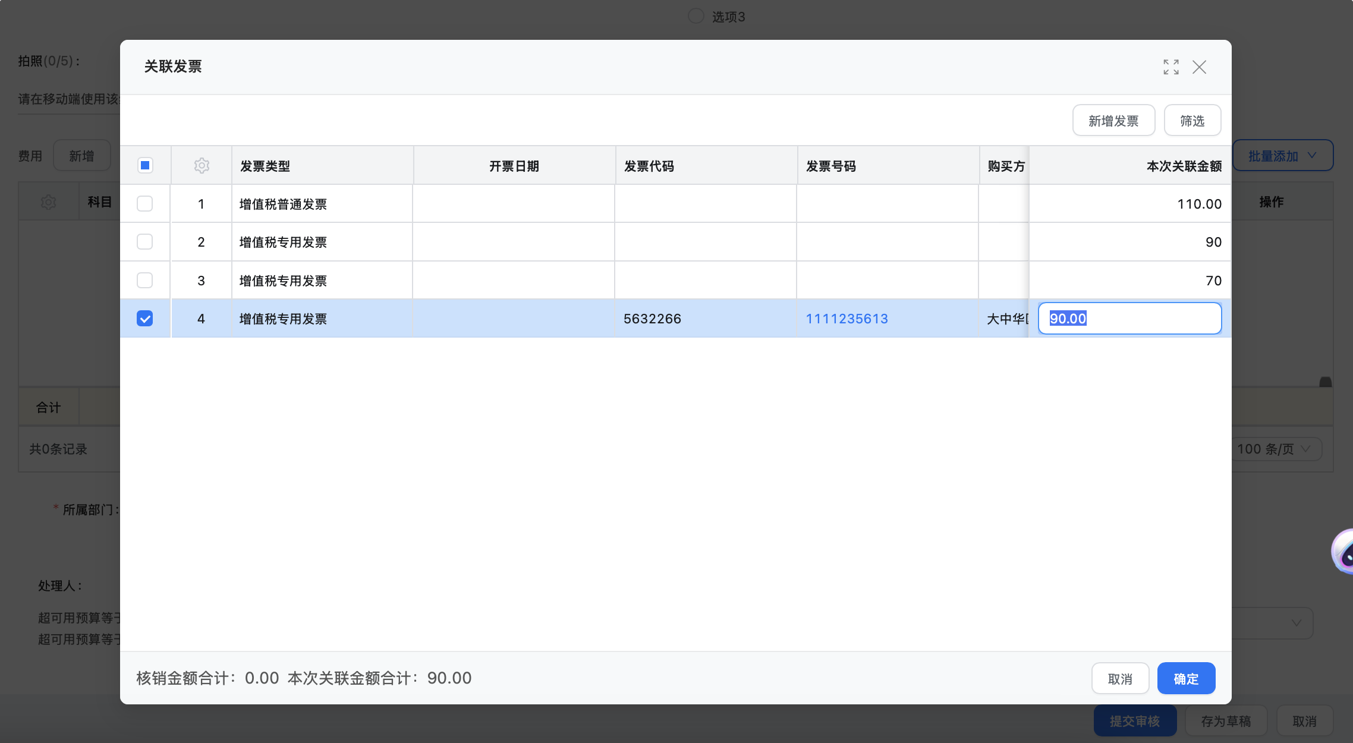Viewport: 1353px width, 743px height.
Task: Click 发票类型 column header
Action: (265, 166)
